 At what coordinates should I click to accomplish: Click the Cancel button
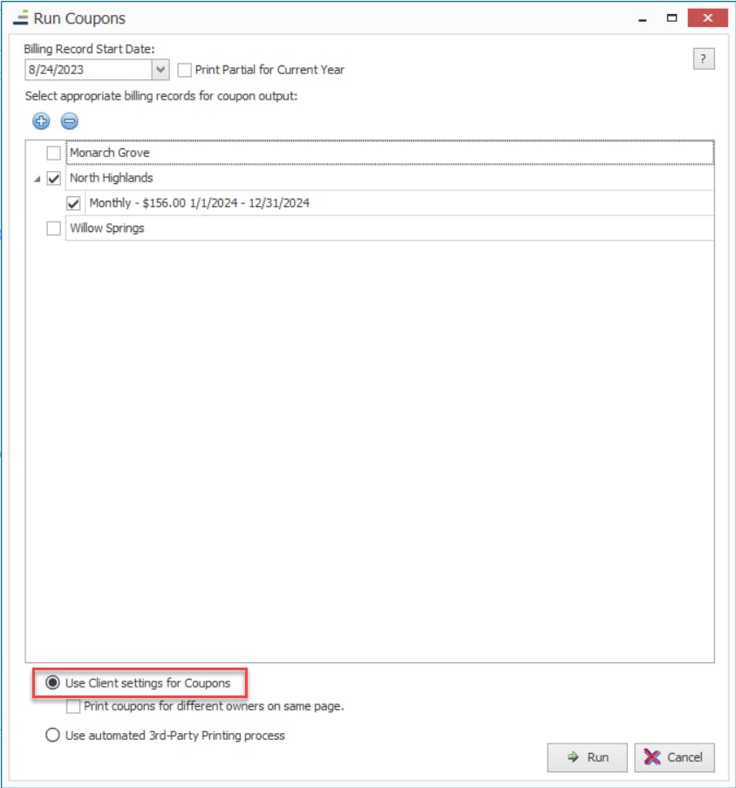(x=674, y=757)
